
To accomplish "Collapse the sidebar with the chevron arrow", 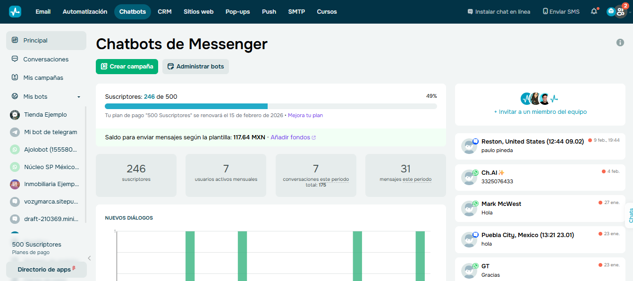I will point(89,258).
